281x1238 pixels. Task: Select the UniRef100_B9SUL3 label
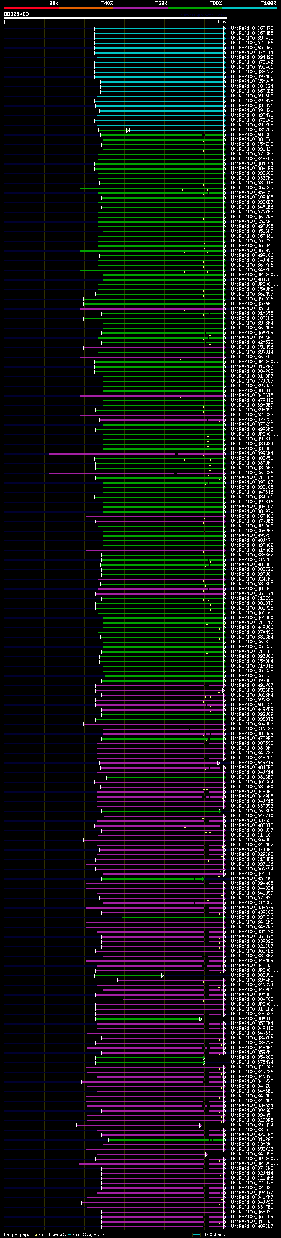coord(252,681)
